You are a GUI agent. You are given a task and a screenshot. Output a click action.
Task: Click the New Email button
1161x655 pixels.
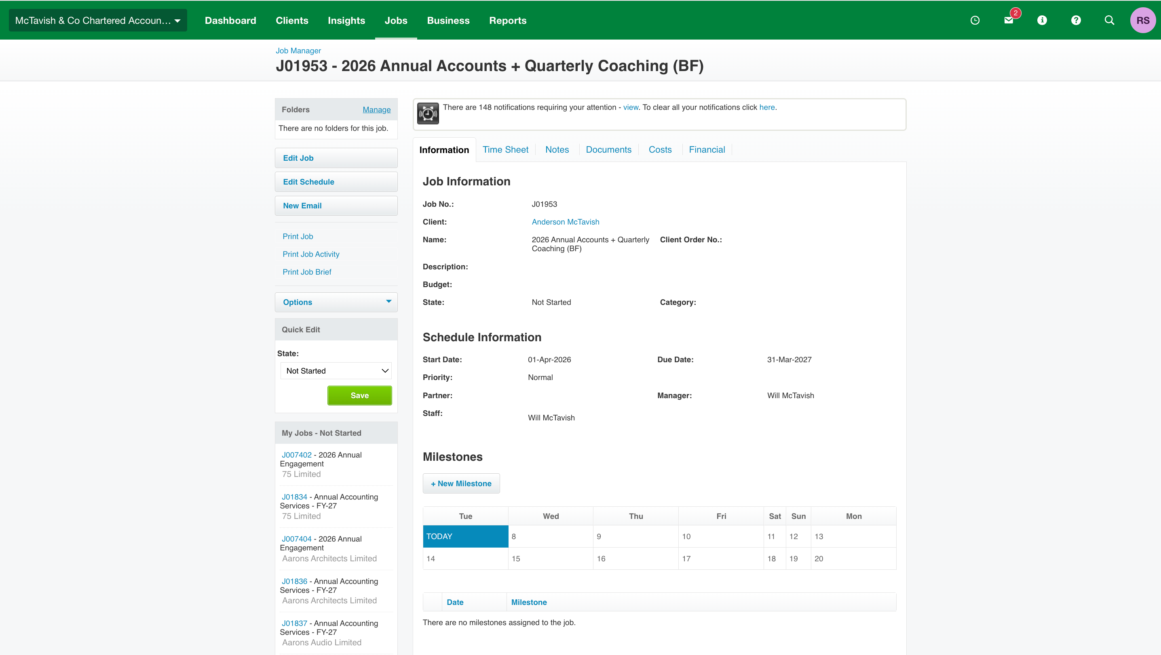(x=336, y=206)
